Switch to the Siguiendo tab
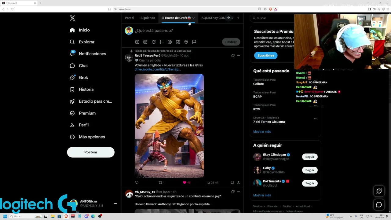 tap(148, 18)
